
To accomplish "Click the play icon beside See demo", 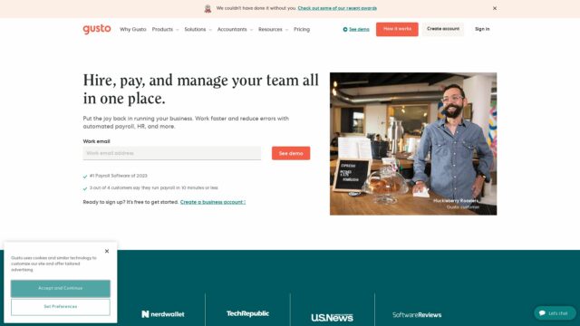I will 345,29.
